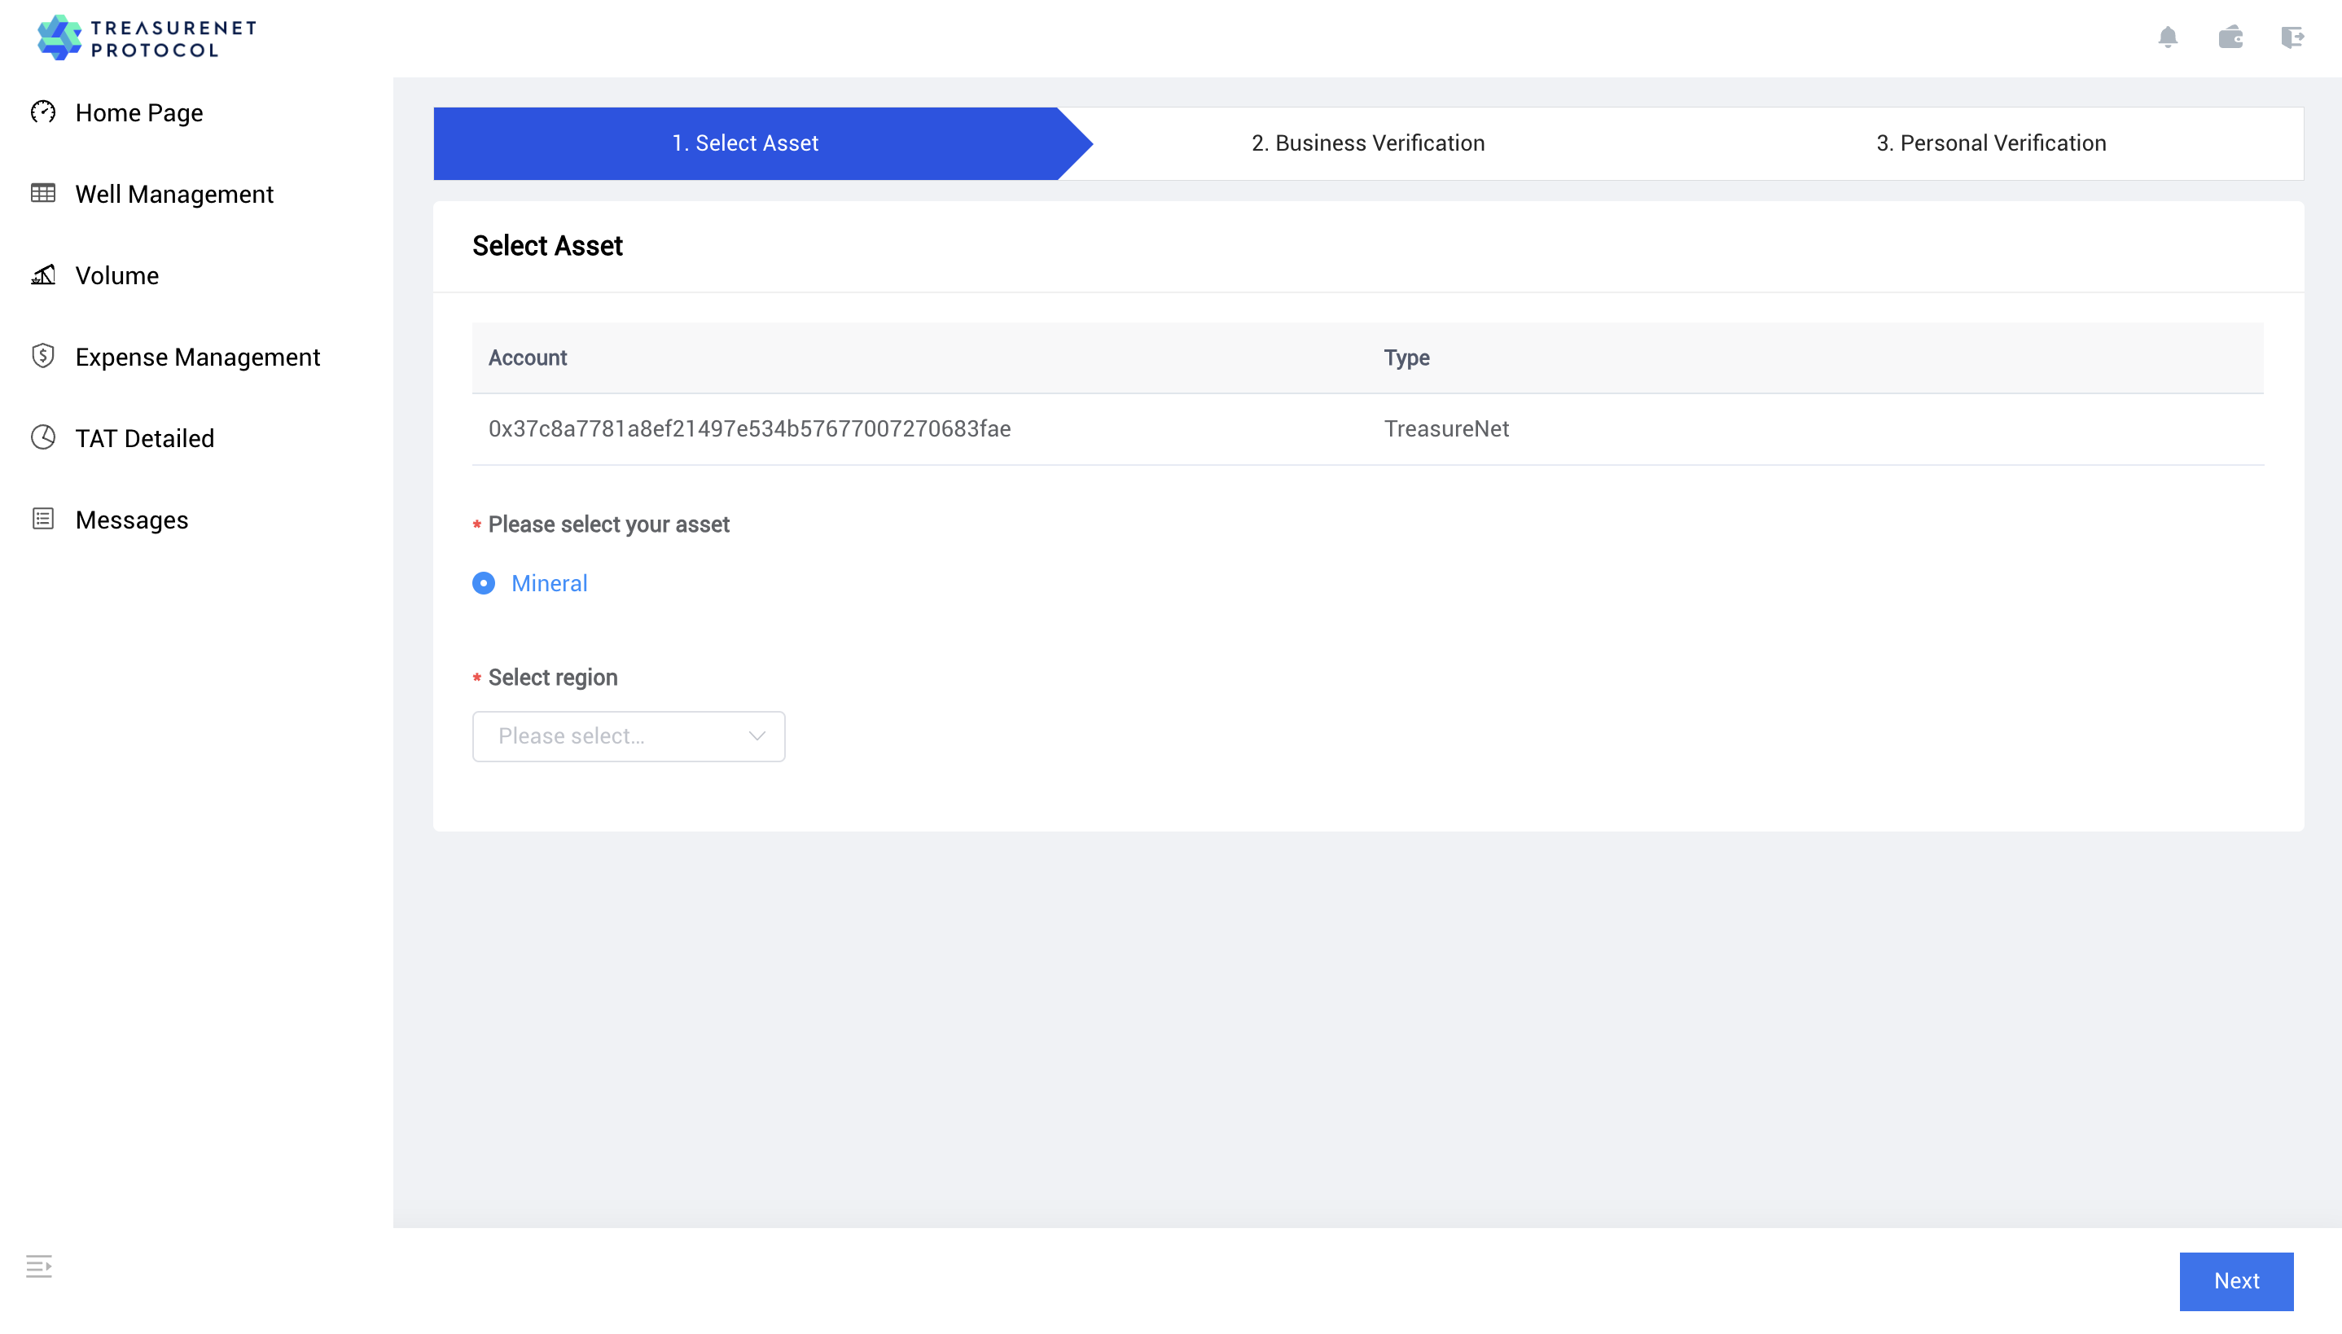
Task: Click the Type column header
Action: pos(1406,358)
